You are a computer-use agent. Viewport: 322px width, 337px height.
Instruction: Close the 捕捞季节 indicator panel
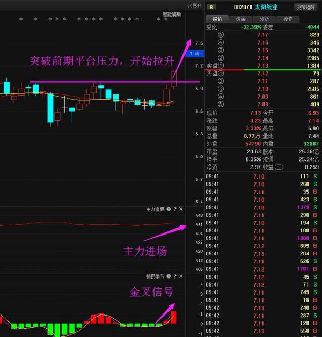click(x=181, y=276)
